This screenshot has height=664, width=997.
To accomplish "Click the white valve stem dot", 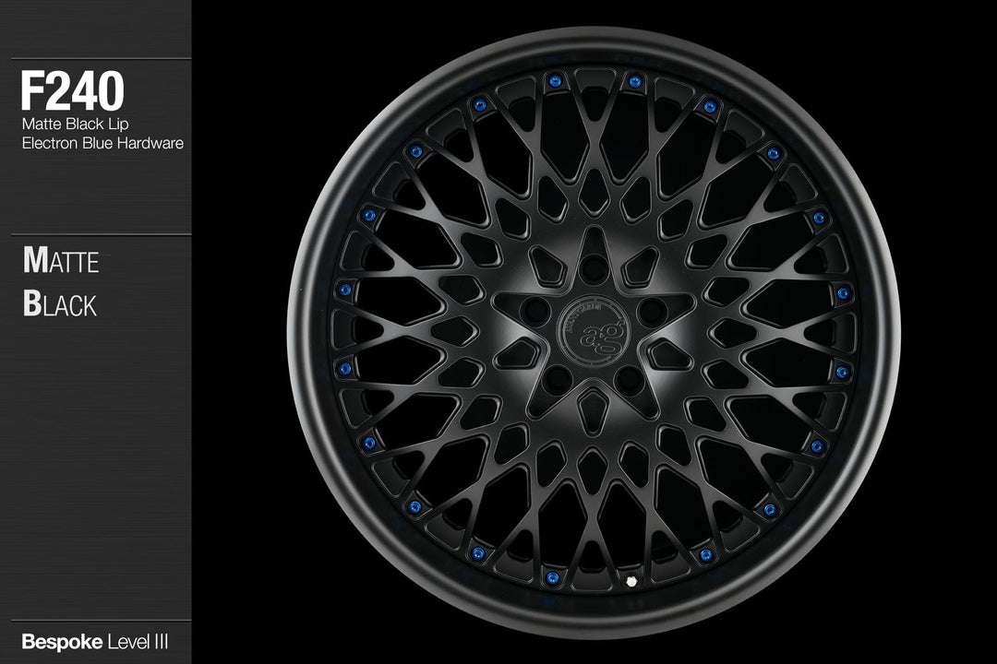I will point(631,582).
